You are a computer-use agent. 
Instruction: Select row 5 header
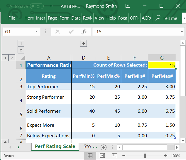pyautogui.click(x=21, y=111)
